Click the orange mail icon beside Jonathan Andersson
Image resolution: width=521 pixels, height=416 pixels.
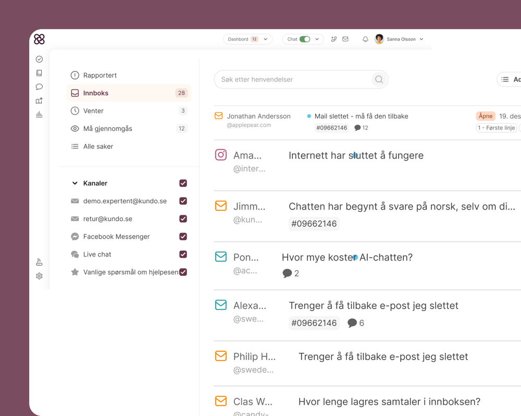click(219, 116)
